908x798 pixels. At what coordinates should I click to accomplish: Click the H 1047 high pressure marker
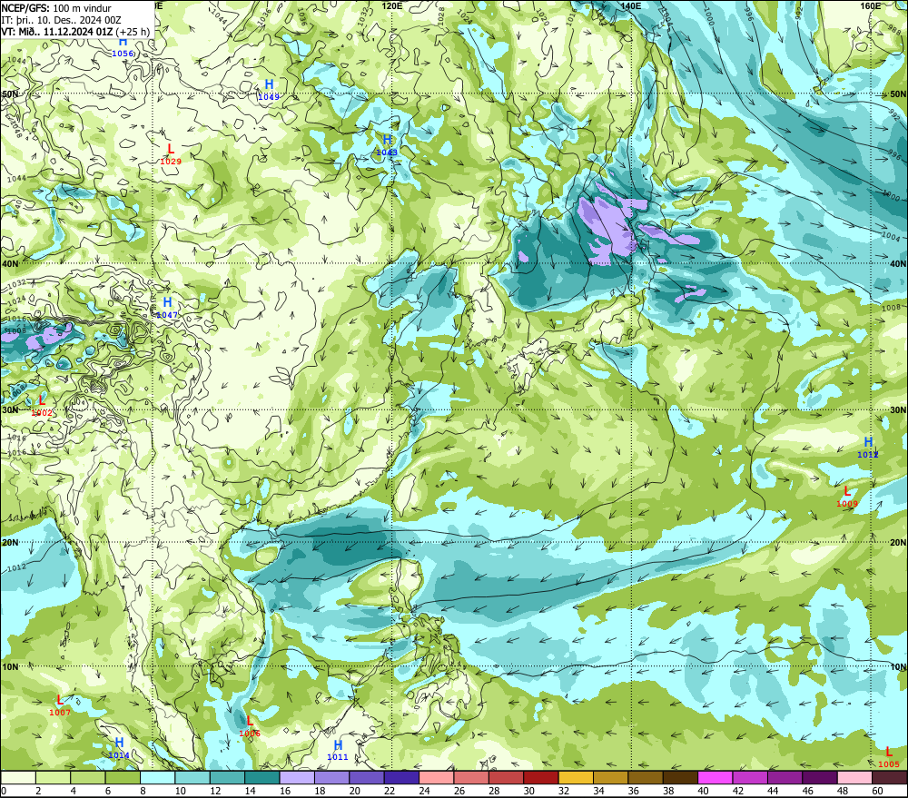[x=167, y=308]
